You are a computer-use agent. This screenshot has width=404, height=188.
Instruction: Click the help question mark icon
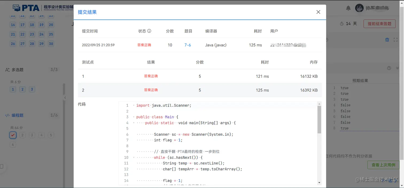click(x=389, y=68)
